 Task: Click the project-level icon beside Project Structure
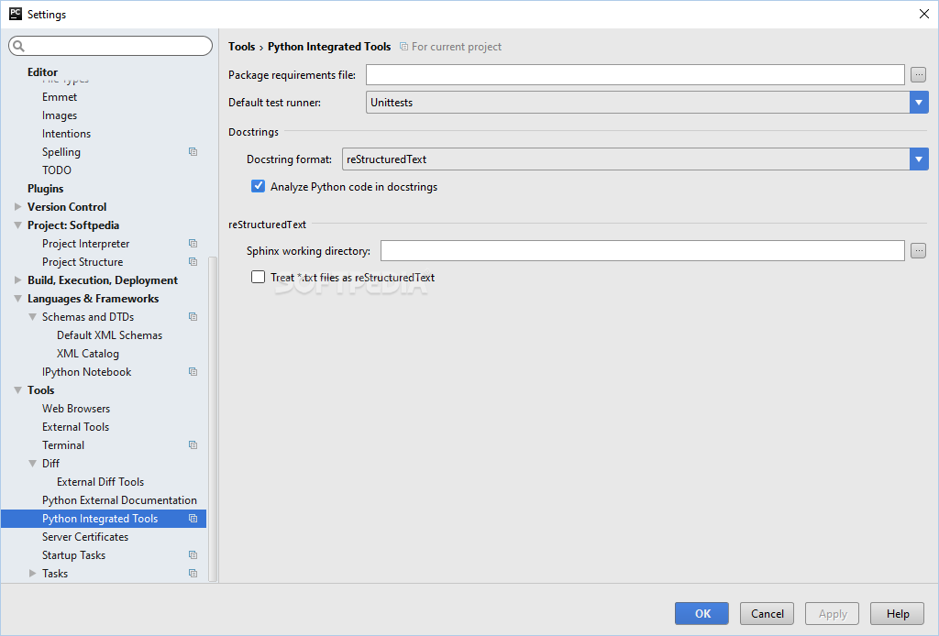[x=193, y=262]
